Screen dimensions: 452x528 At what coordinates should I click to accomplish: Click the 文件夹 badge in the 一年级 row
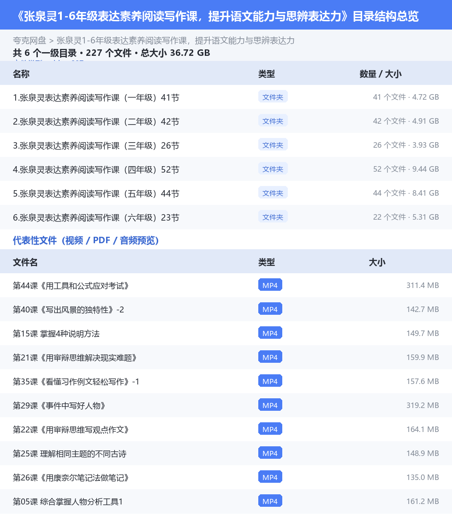pyautogui.click(x=273, y=97)
